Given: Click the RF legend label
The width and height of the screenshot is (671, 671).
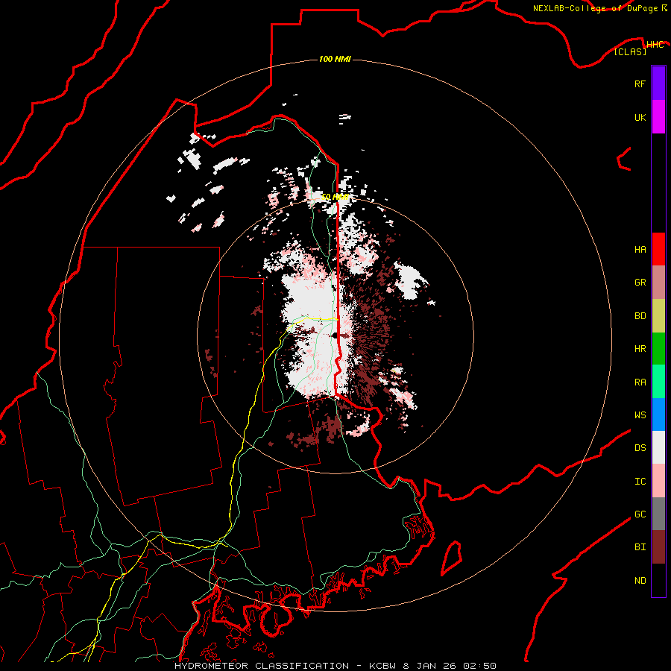Looking at the screenshot, I should (640, 84).
